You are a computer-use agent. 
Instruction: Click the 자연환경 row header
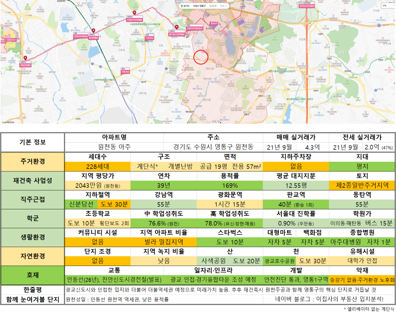[32, 256]
